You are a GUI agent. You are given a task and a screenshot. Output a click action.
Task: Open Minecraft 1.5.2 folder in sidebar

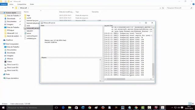point(12,33)
